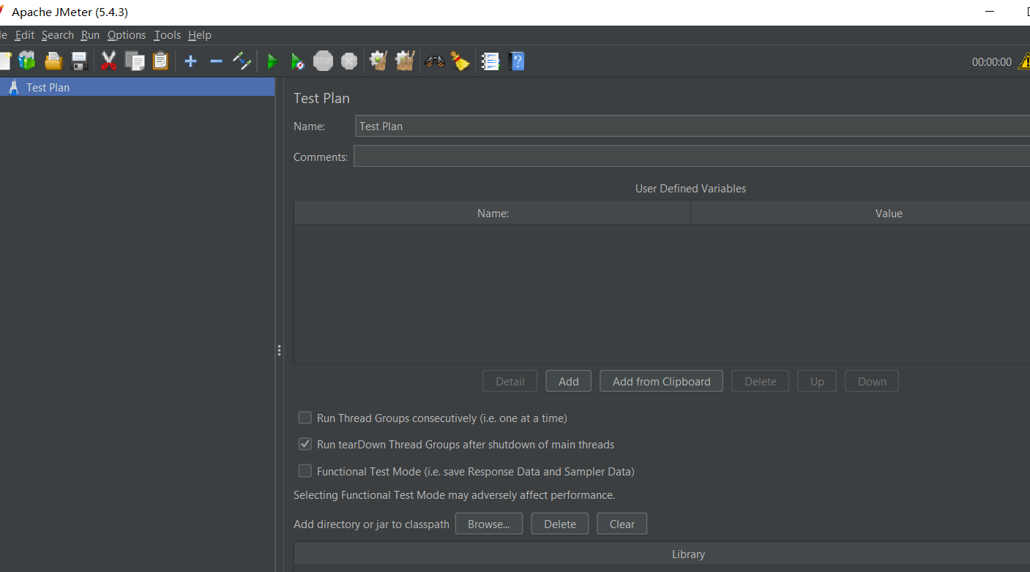The height and width of the screenshot is (572, 1030).
Task: Click the Stop test icon
Action: (323, 61)
